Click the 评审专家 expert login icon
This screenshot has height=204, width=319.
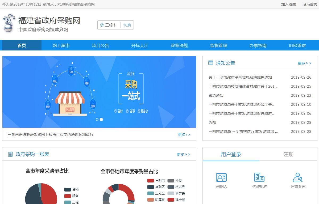tap(298, 177)
